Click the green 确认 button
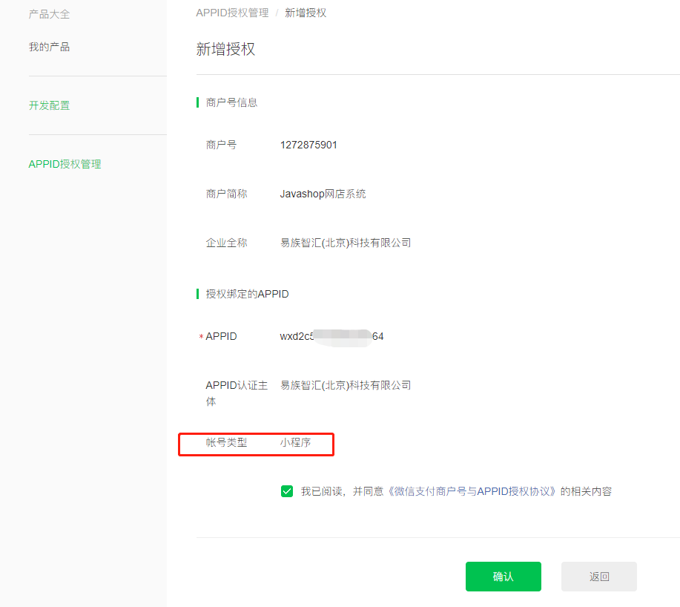 tap(503, 576)
